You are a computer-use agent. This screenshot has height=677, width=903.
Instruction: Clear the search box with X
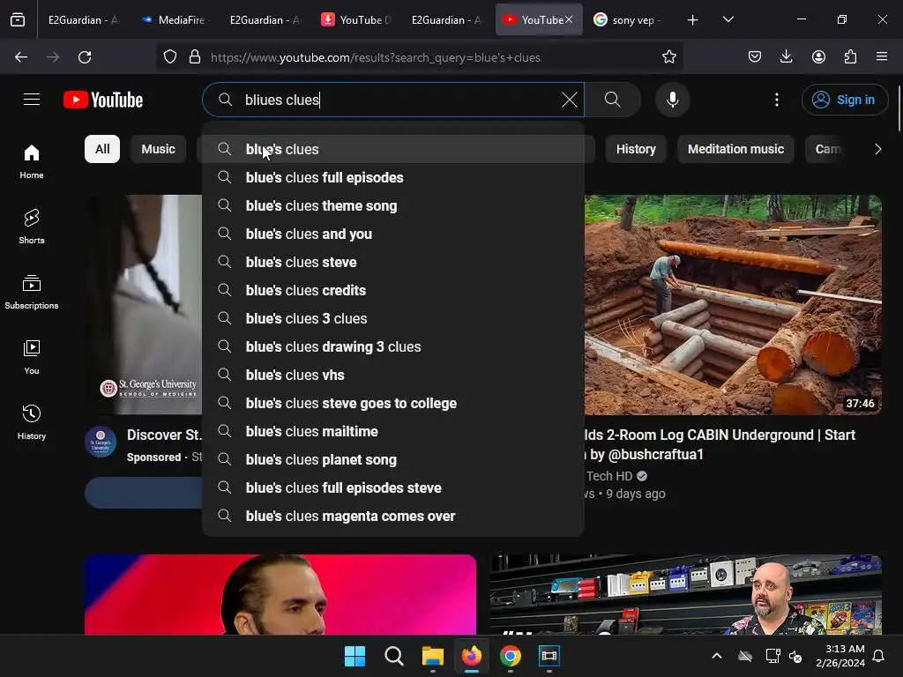(569, 100)
